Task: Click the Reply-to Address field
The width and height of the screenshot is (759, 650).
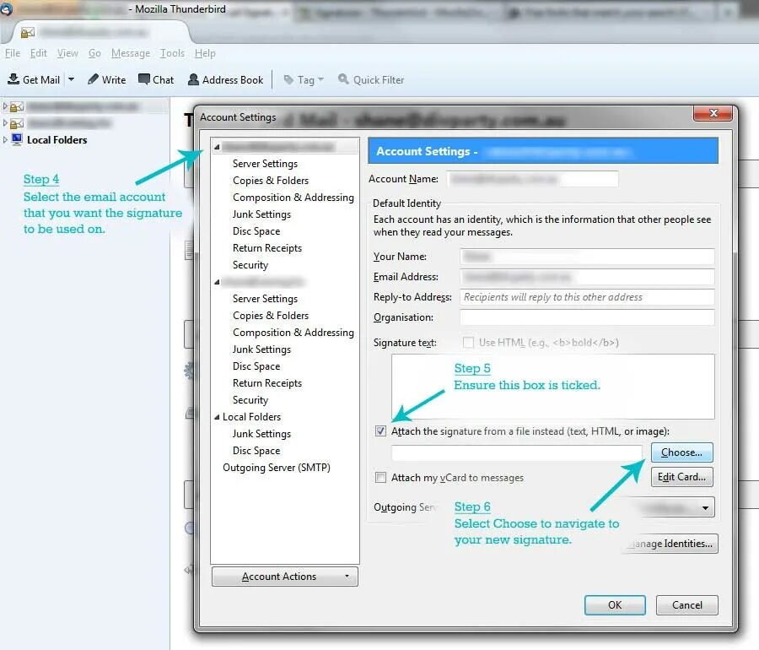Action: (587, 297)
